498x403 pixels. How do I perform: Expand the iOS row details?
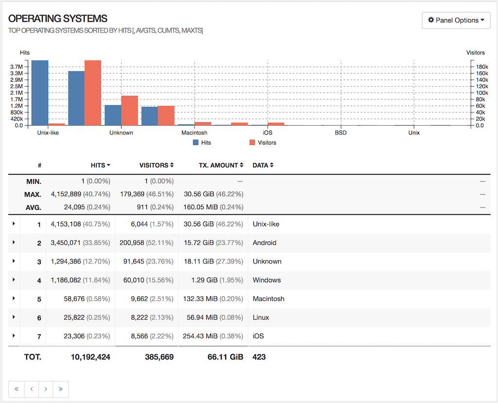[13, 336]
